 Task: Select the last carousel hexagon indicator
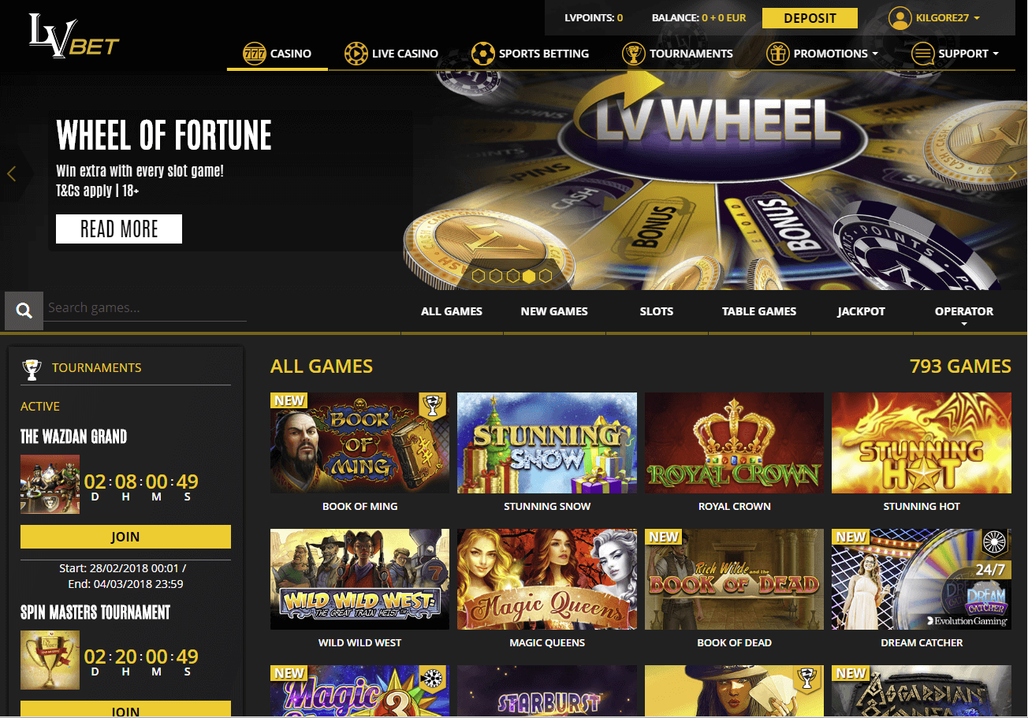point(546,276)
